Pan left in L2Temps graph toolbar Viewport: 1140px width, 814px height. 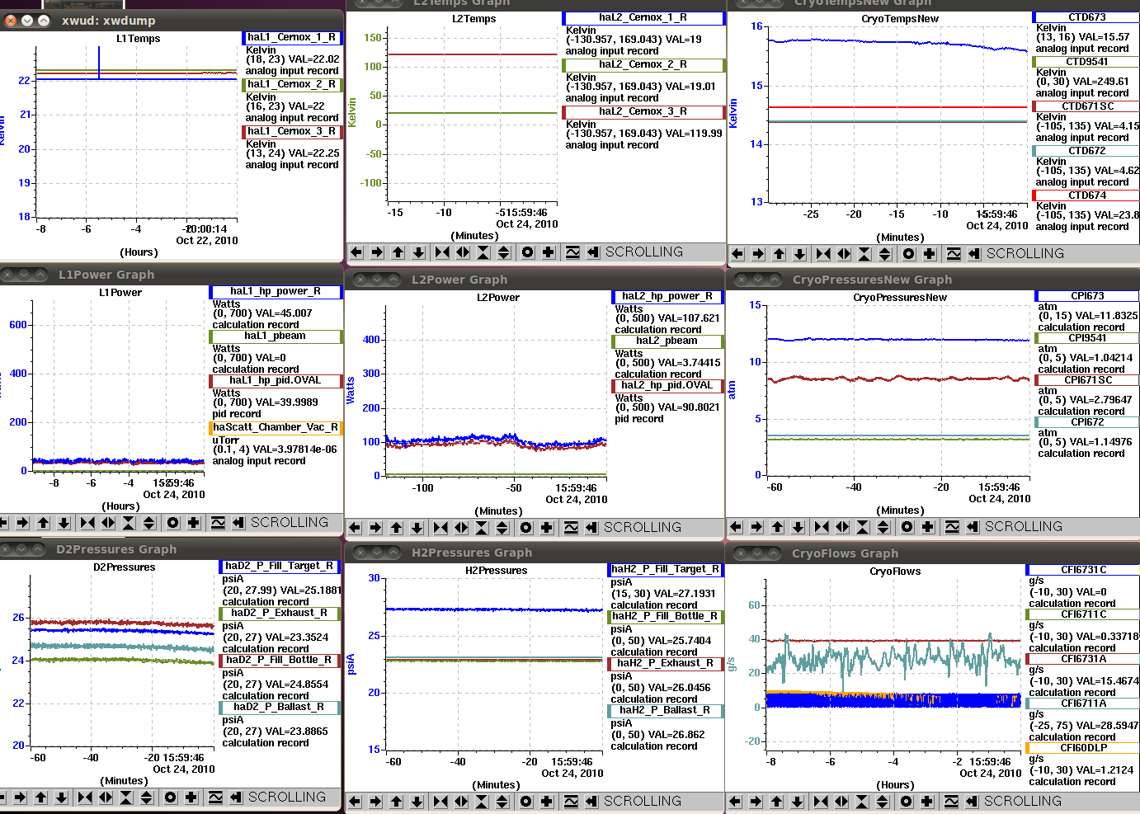[x=356, y=252]
